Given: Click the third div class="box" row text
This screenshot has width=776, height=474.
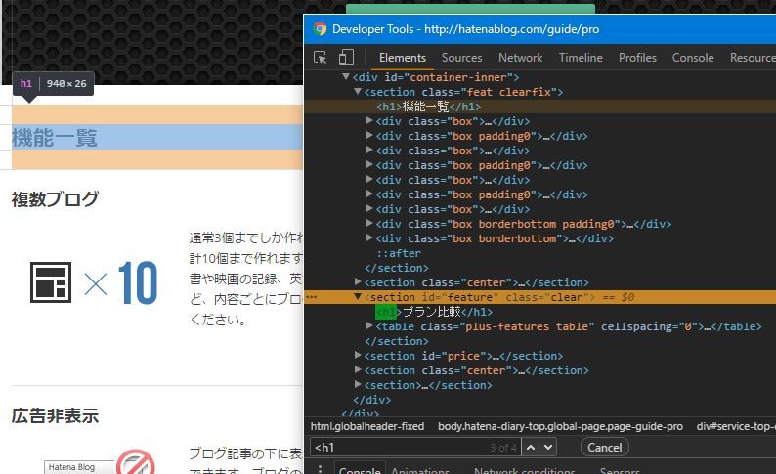Looking at the screenshot, I should pyautogui.click(x=453, y=180).
